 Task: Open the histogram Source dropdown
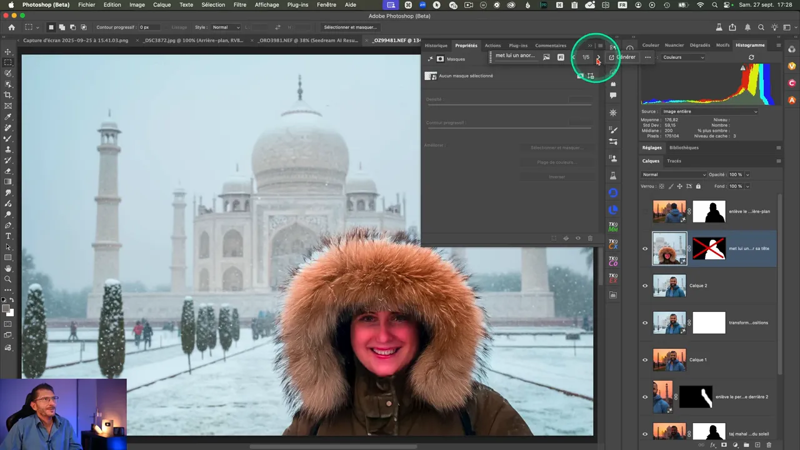pos(709,111)
